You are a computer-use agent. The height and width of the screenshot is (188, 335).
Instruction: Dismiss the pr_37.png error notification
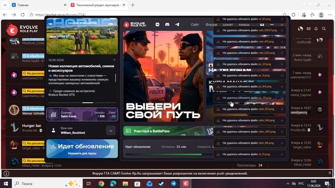[x=282, y=64]
